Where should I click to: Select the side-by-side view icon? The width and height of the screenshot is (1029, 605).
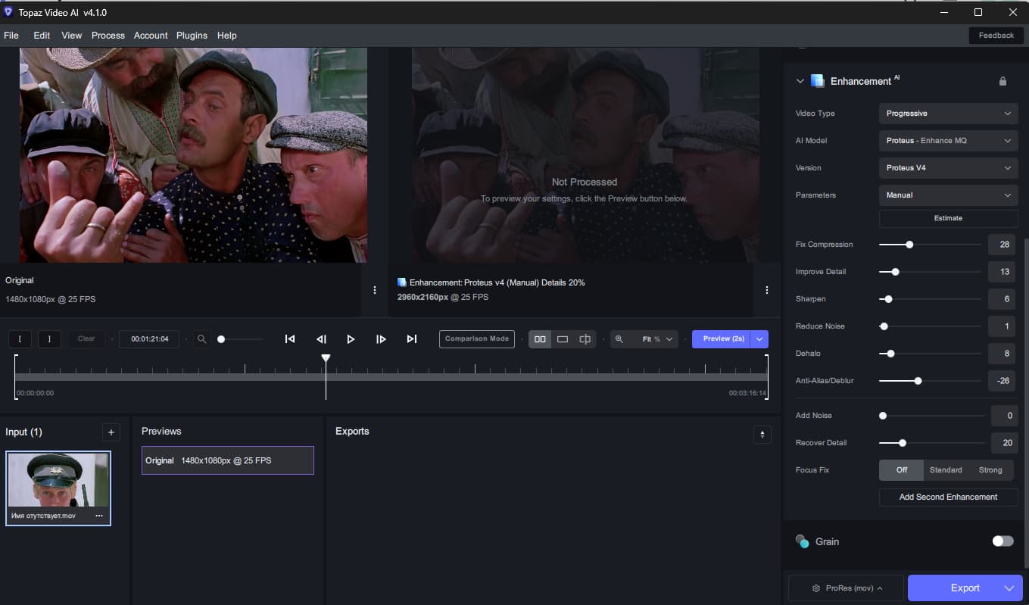pos(540,339)
